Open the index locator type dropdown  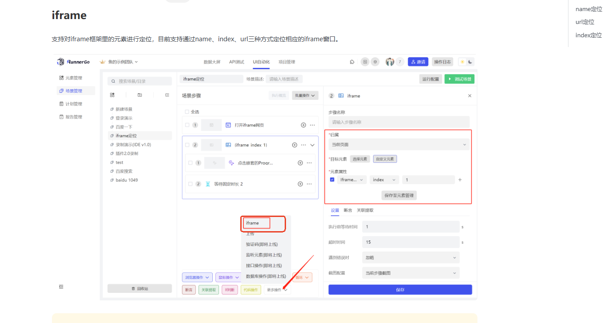coord(384,180)
